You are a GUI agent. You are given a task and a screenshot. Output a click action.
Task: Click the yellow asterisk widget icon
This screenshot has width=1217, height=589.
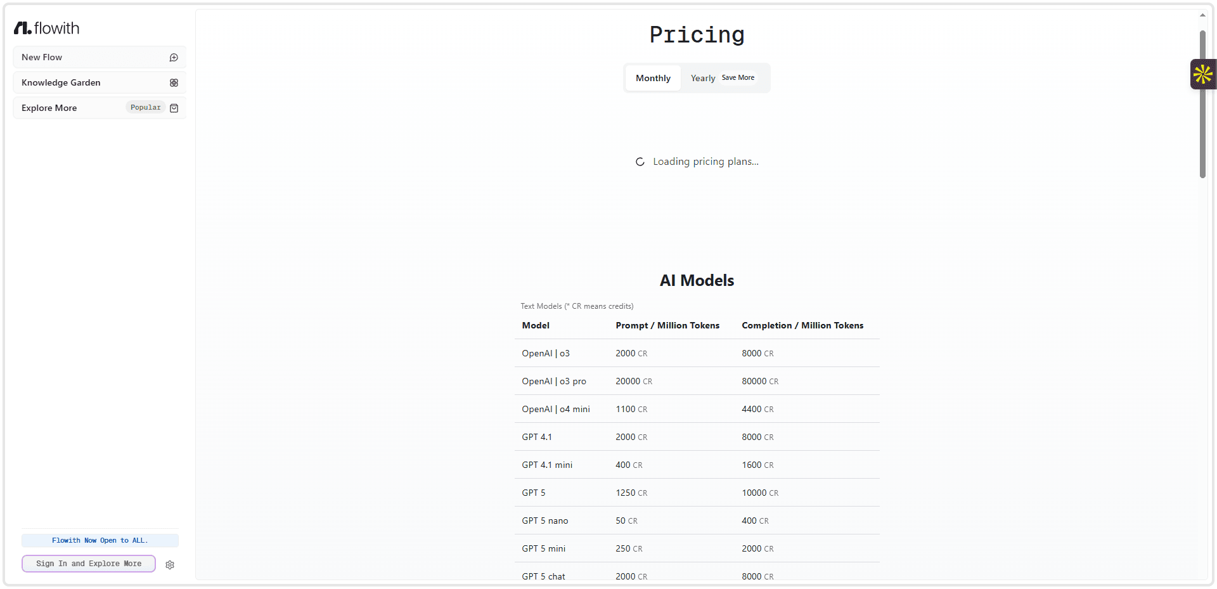(1202, 74)
